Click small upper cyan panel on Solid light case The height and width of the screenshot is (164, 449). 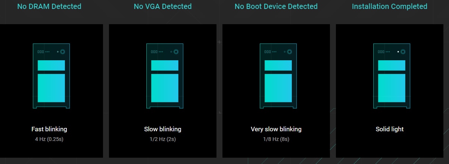(x=392, y=65)
